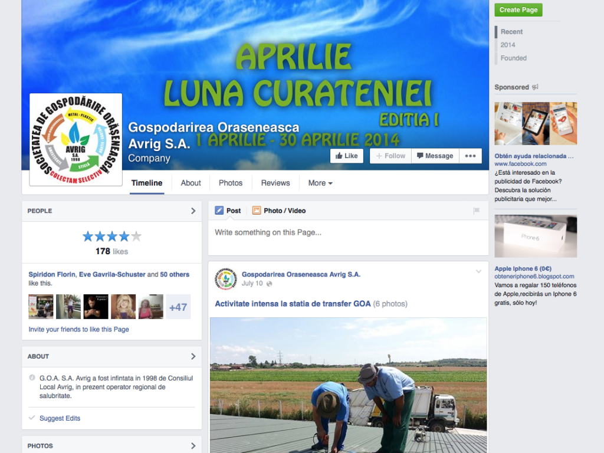Open the Obtén ayuda relacionada ad link
Viewport: 604px width, 453px height.
[x=534, y=156]
